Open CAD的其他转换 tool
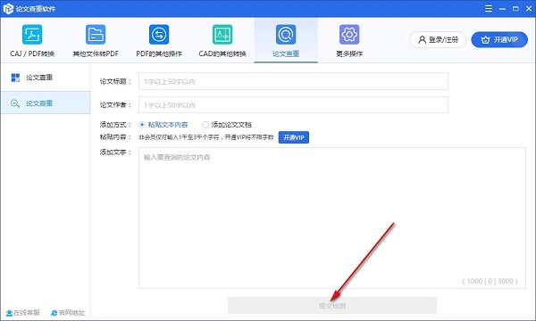 (222, 41)
